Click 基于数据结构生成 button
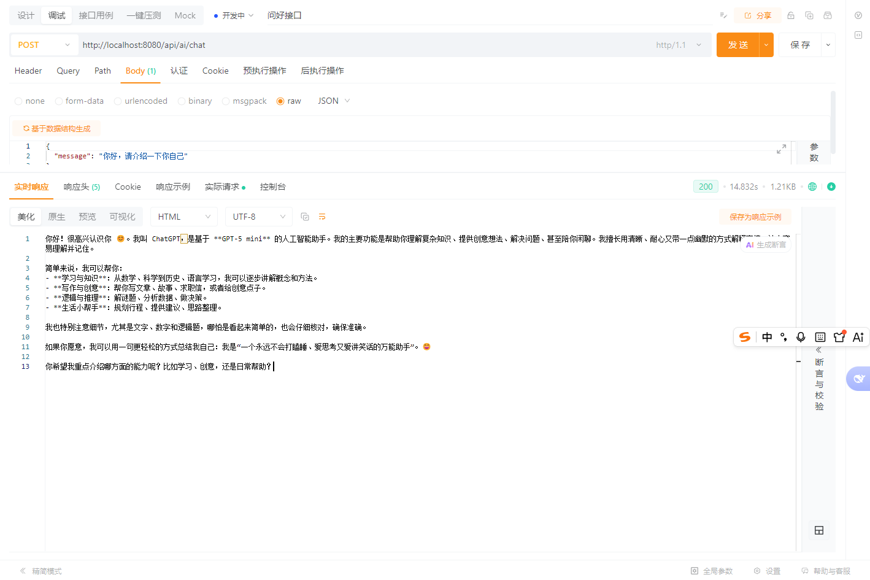The height and width of the screenshot is (580, 870). click(x=56, y=128)
